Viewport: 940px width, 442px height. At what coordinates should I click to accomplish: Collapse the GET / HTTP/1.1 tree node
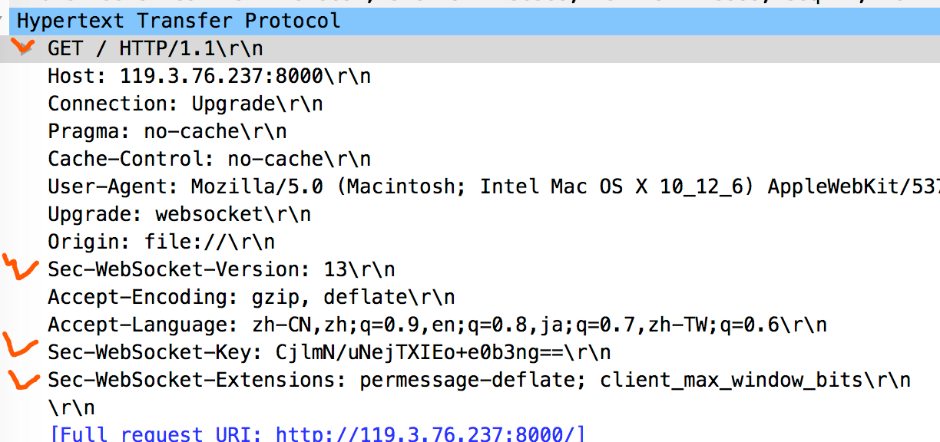pyautogui.click(x=25, y=48)
